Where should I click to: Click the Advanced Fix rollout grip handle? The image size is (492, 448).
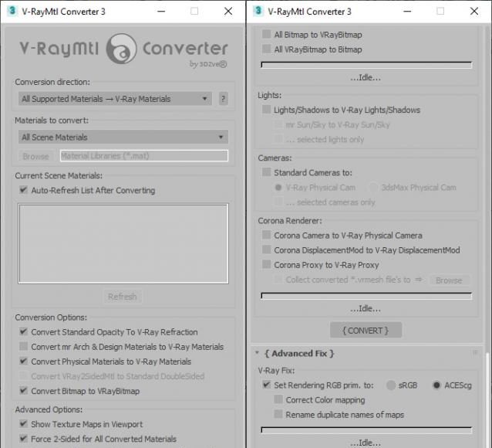tap(475, 353)
